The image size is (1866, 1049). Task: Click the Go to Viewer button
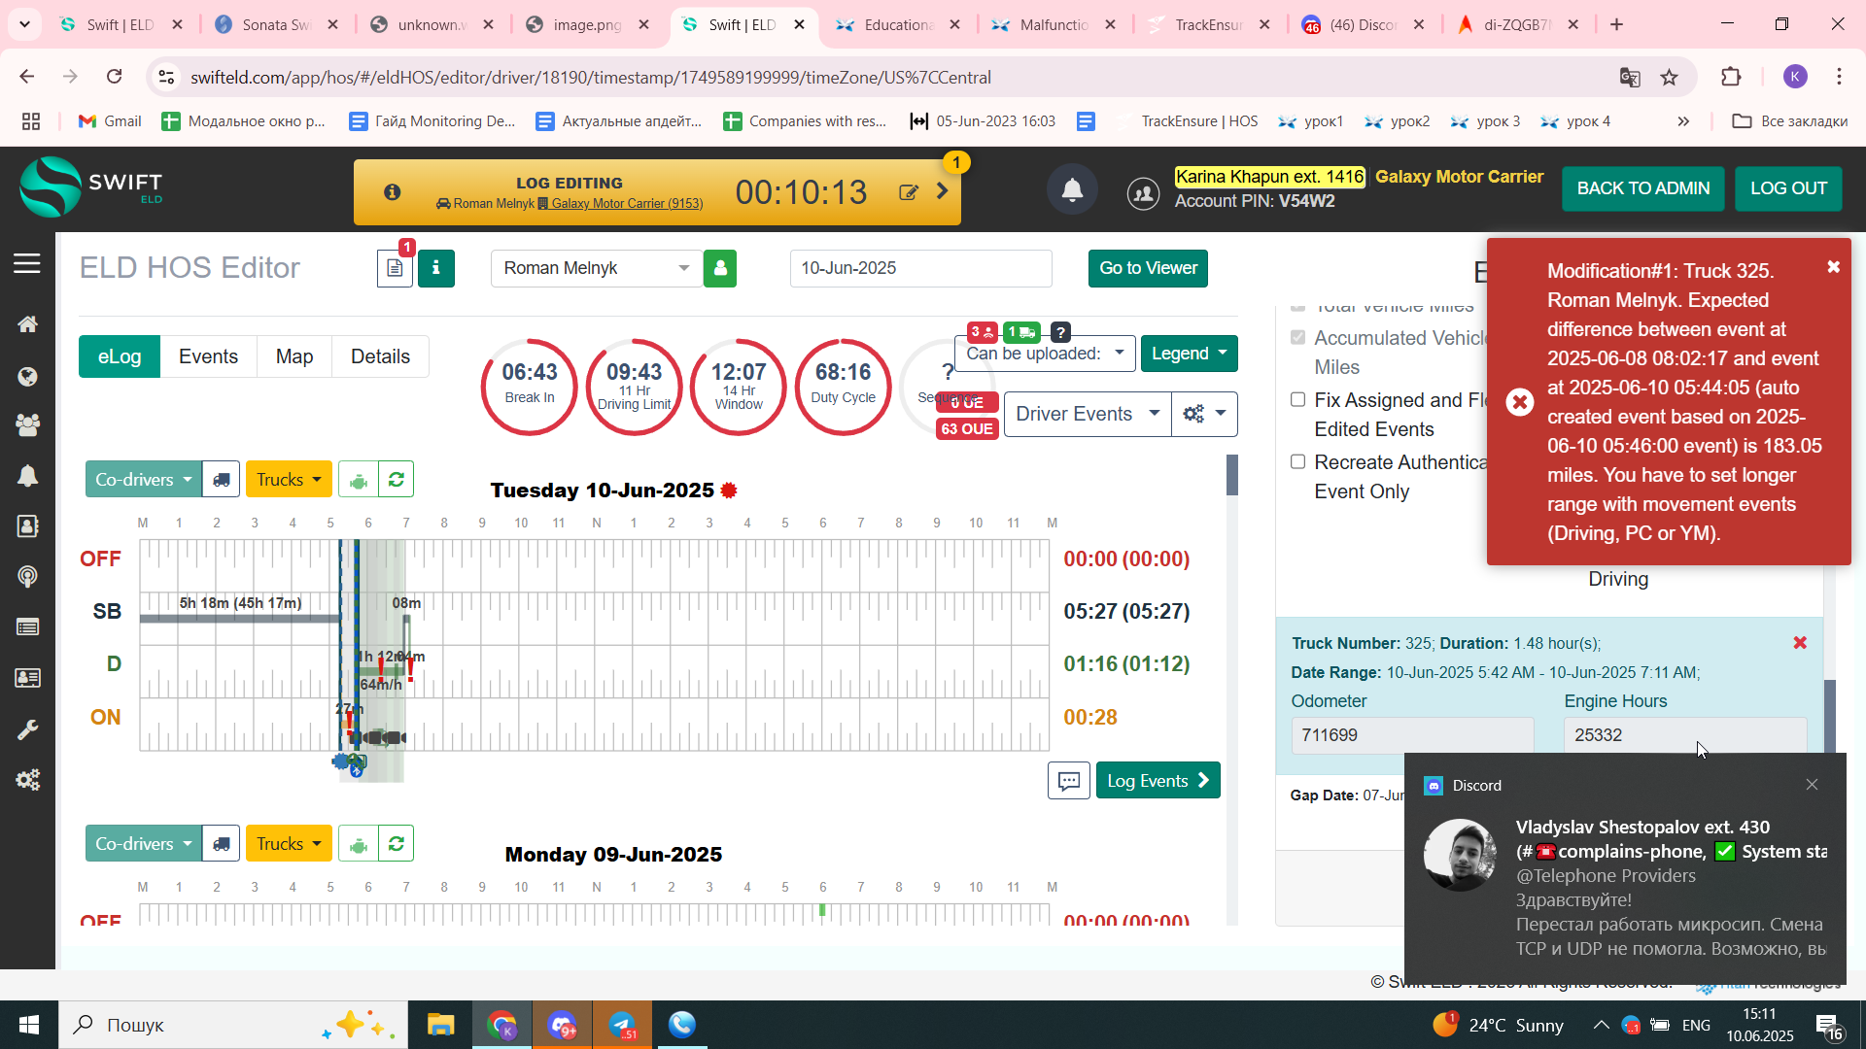(1148, 268)
